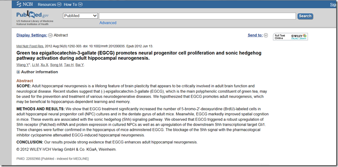Click the Author information label

(x=39, y=72)
